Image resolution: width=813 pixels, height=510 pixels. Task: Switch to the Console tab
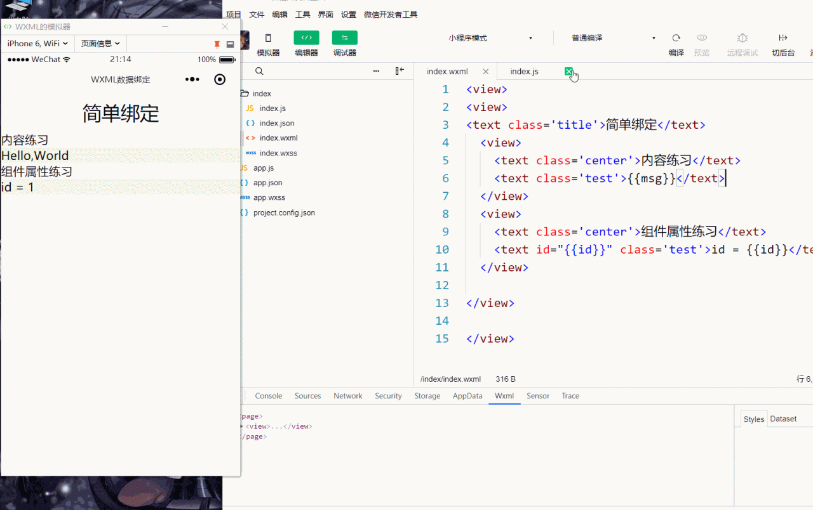[x=269, y=396]
